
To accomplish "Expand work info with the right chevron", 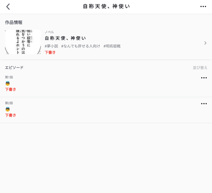I will coord(205,43).
